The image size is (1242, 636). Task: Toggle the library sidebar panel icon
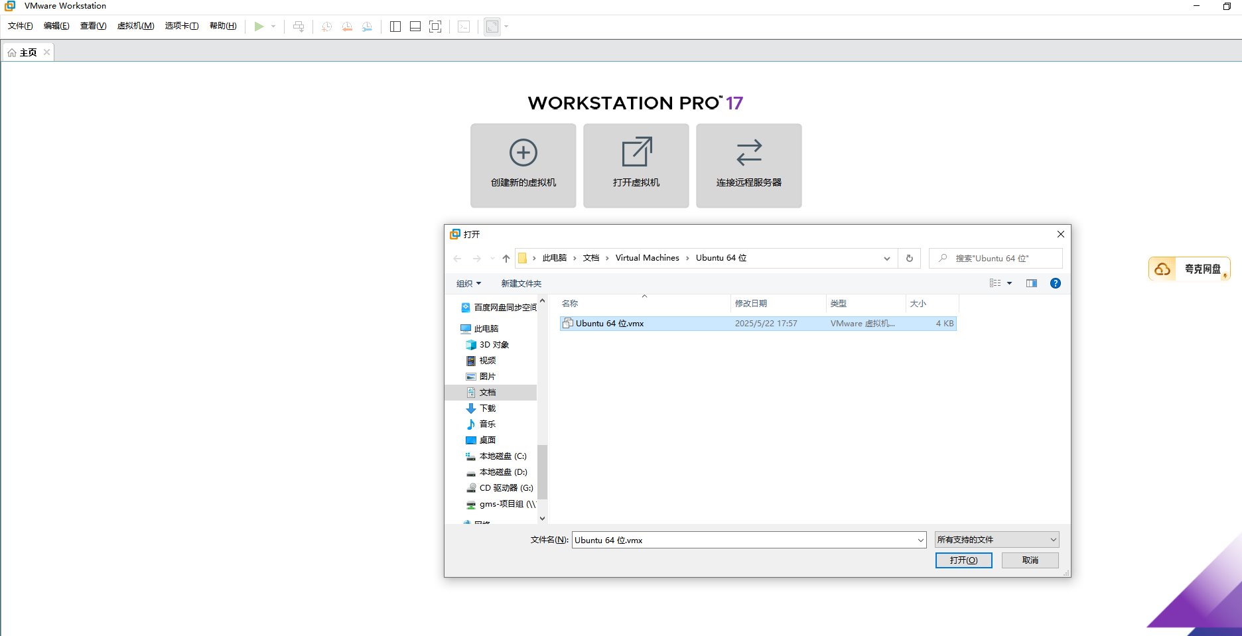point(395,27)
